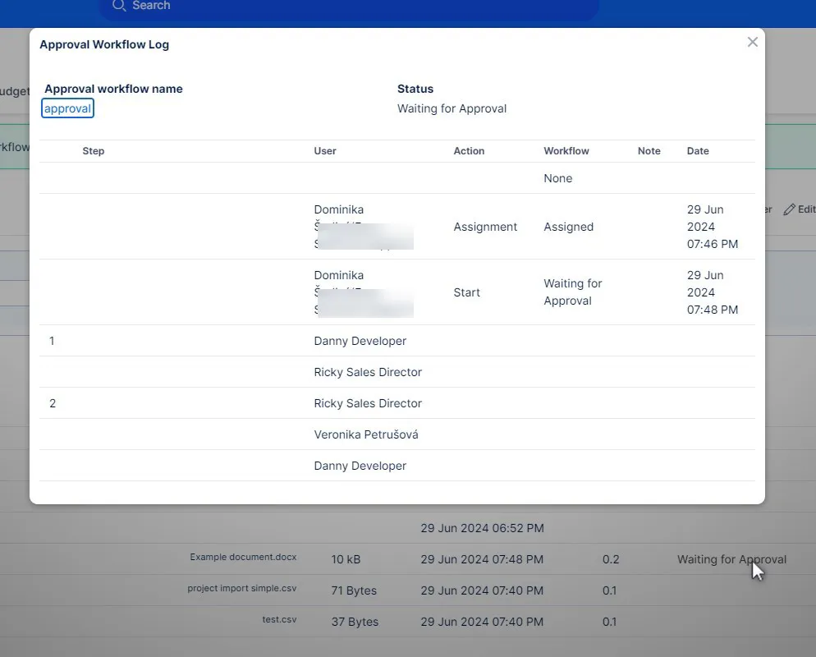Viewport: 816px width, 657px height.
Task: Click the Start action entry
Action: pos(466,292)
